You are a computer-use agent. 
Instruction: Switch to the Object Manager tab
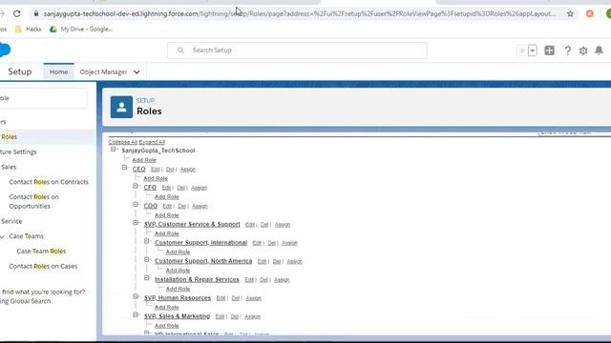103,72
